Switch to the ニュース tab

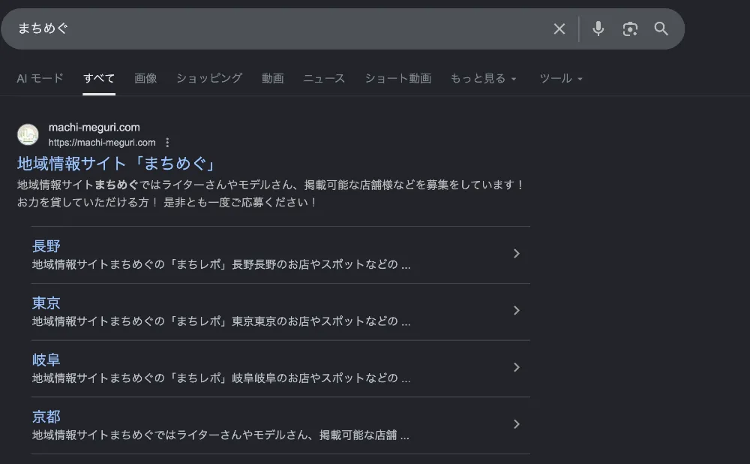coord(324,78)
